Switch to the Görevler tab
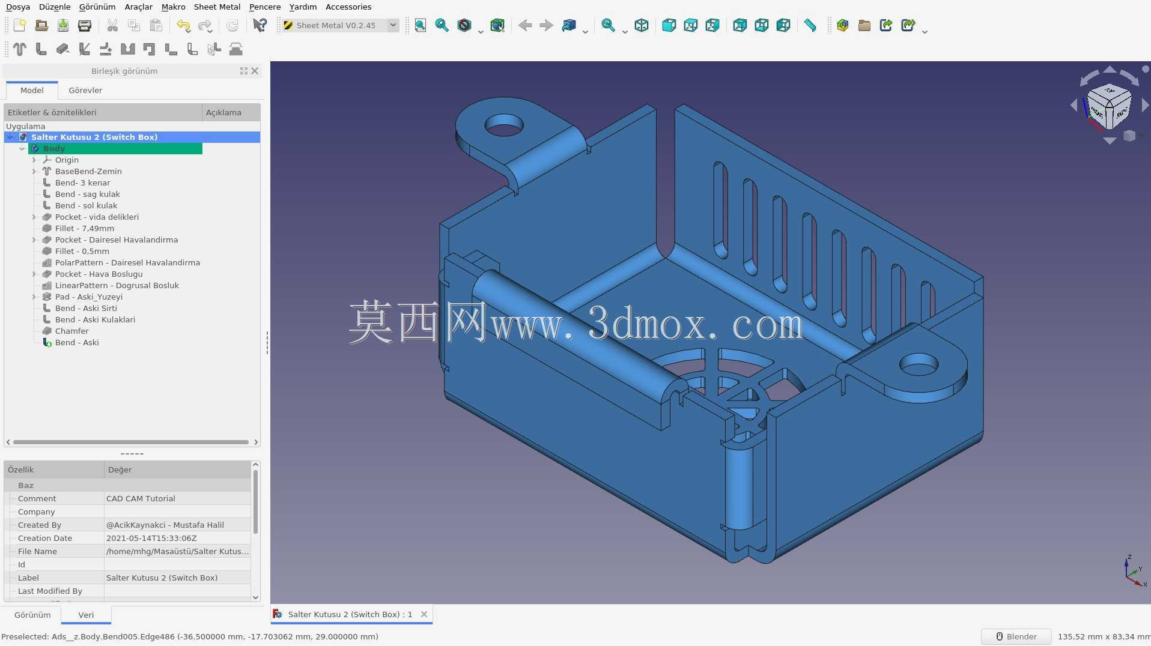The width and height of the screenshot is (1151, 646). (85, 91)
